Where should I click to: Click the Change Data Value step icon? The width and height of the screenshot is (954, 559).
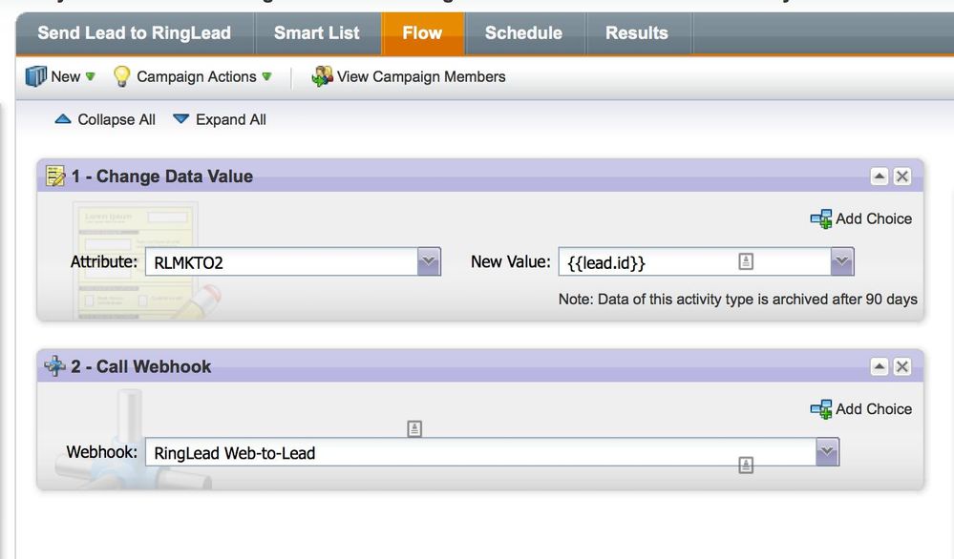[56, 176]
